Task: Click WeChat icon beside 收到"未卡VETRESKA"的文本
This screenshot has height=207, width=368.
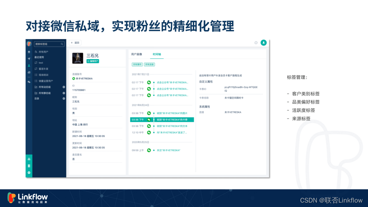Action: click(x=149, y=126)
